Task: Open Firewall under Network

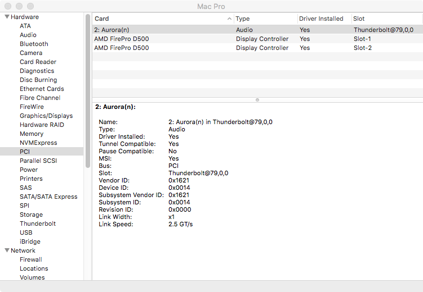Action: tap(31, 259)
